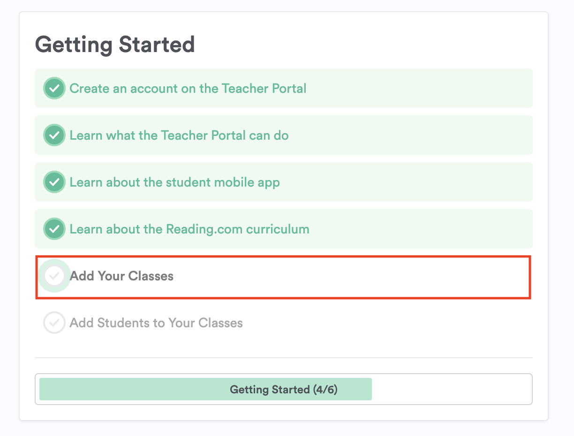Screen dimensions: 574x436
Task: Click the empty unfilled part of progress bar
Action: [450, 389]
